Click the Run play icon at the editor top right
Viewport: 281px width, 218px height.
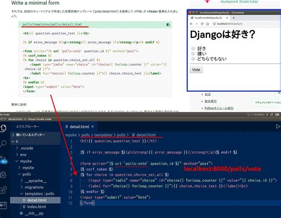[x=278, y=126]
